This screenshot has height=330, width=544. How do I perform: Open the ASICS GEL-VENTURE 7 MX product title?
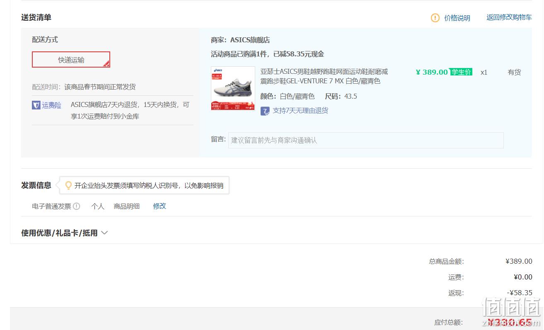324,76
